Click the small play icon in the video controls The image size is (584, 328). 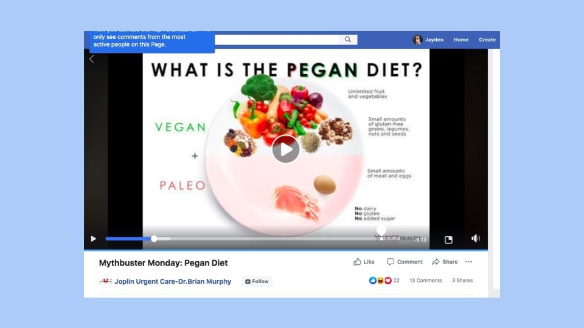point(94,239)
